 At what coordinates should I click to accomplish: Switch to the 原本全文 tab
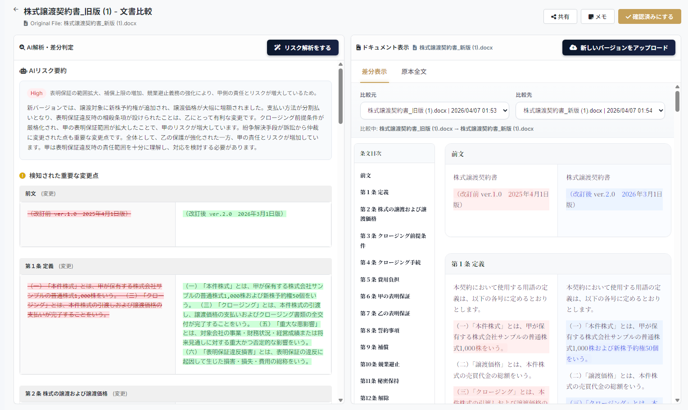pyautogui.click(x=414, y=72)
